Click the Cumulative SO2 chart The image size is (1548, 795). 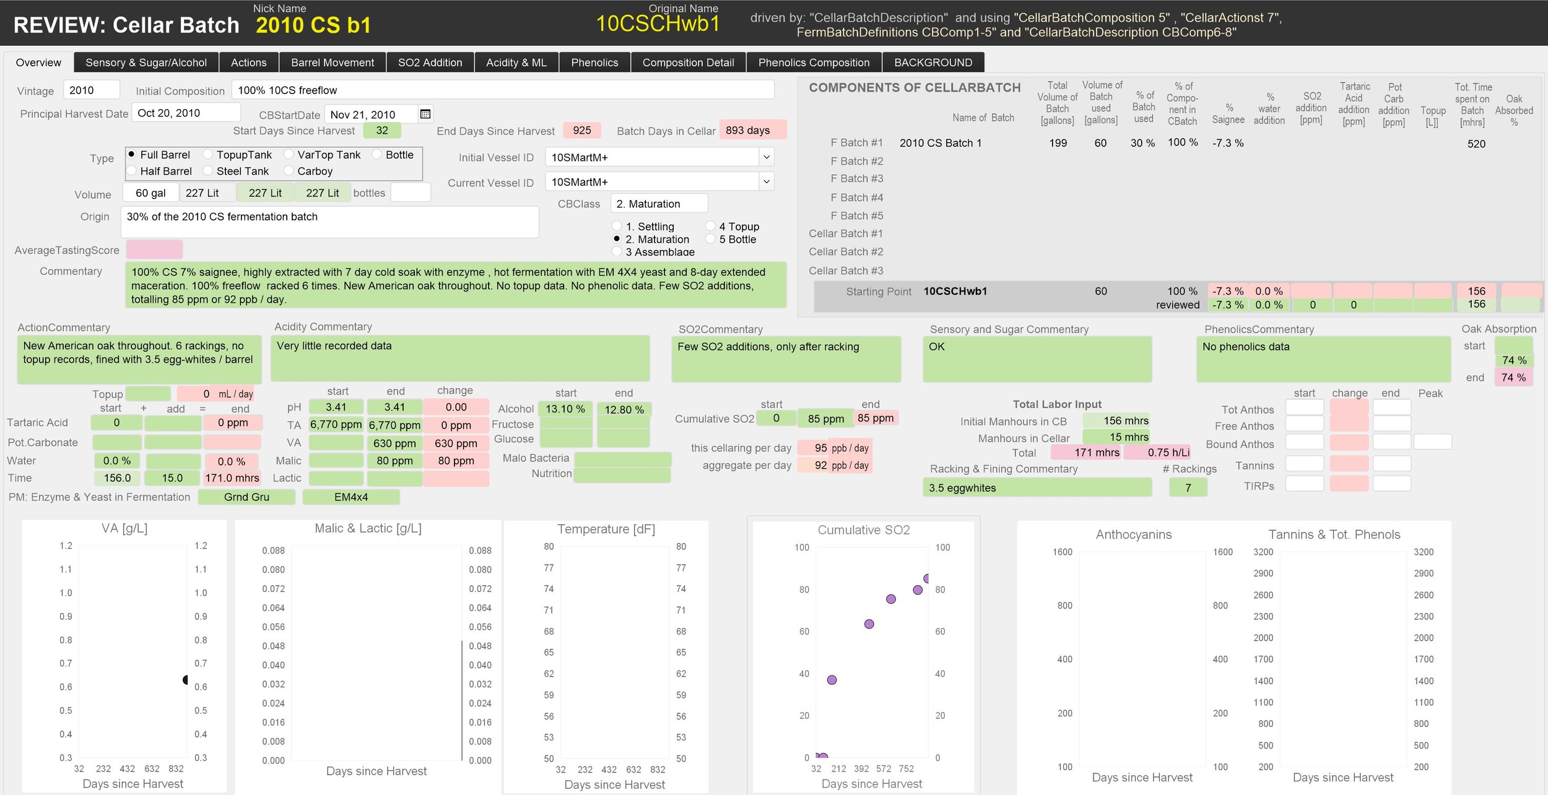863,657
